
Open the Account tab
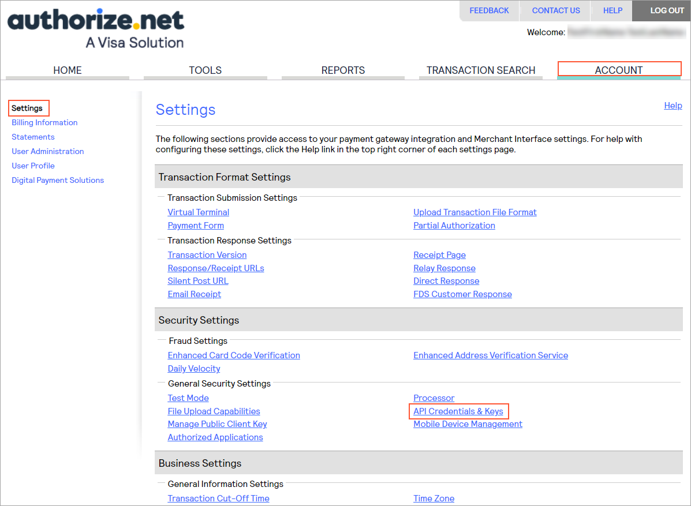pos(619,70)
